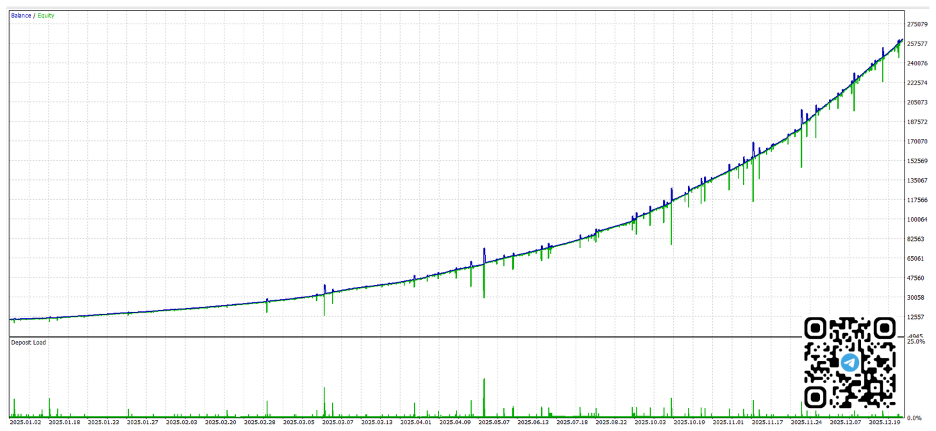Click the 2025.04.01 date label
This screenshot has height=431, width=936.
(x=417, y=423)
